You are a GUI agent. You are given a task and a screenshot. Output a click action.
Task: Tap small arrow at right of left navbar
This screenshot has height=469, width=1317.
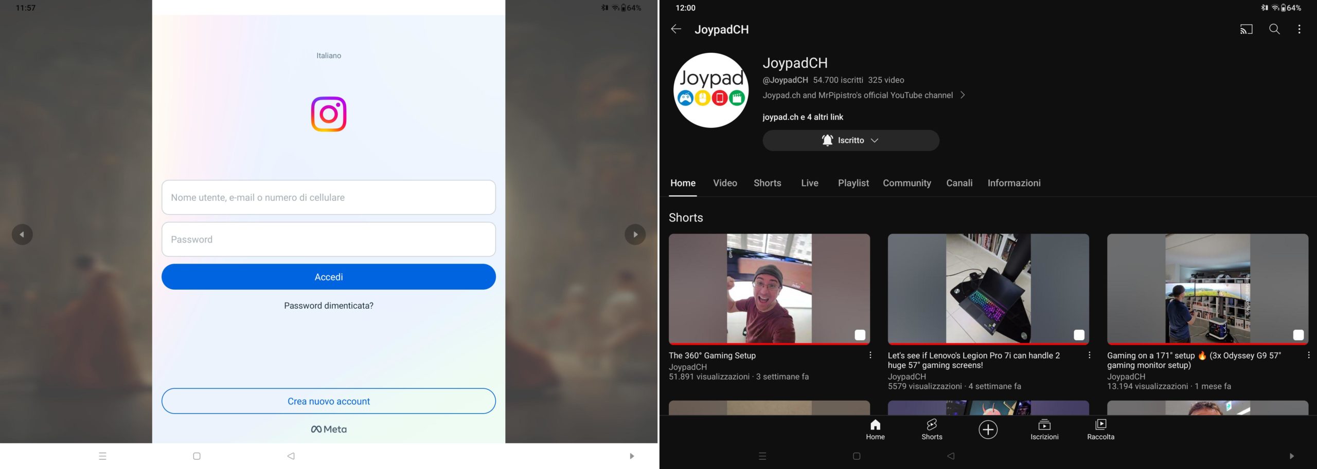click(x=632, y=456)
